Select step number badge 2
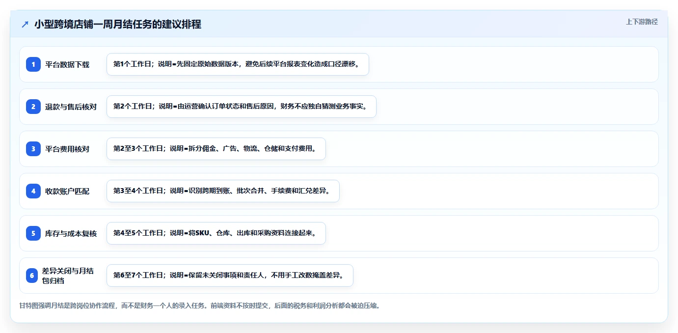678x333 pixels. 33,107
